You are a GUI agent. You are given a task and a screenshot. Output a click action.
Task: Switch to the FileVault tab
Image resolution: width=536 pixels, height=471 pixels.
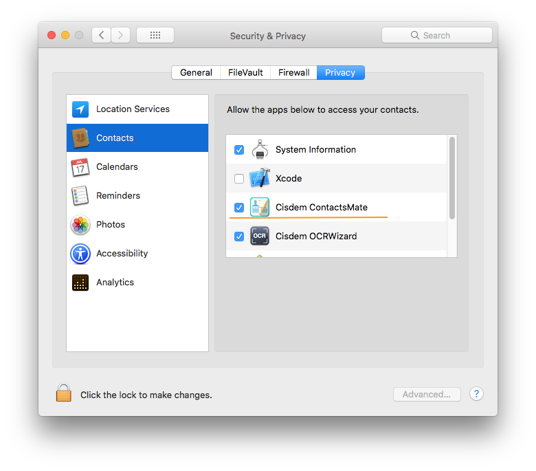click(x=245, y=72)
